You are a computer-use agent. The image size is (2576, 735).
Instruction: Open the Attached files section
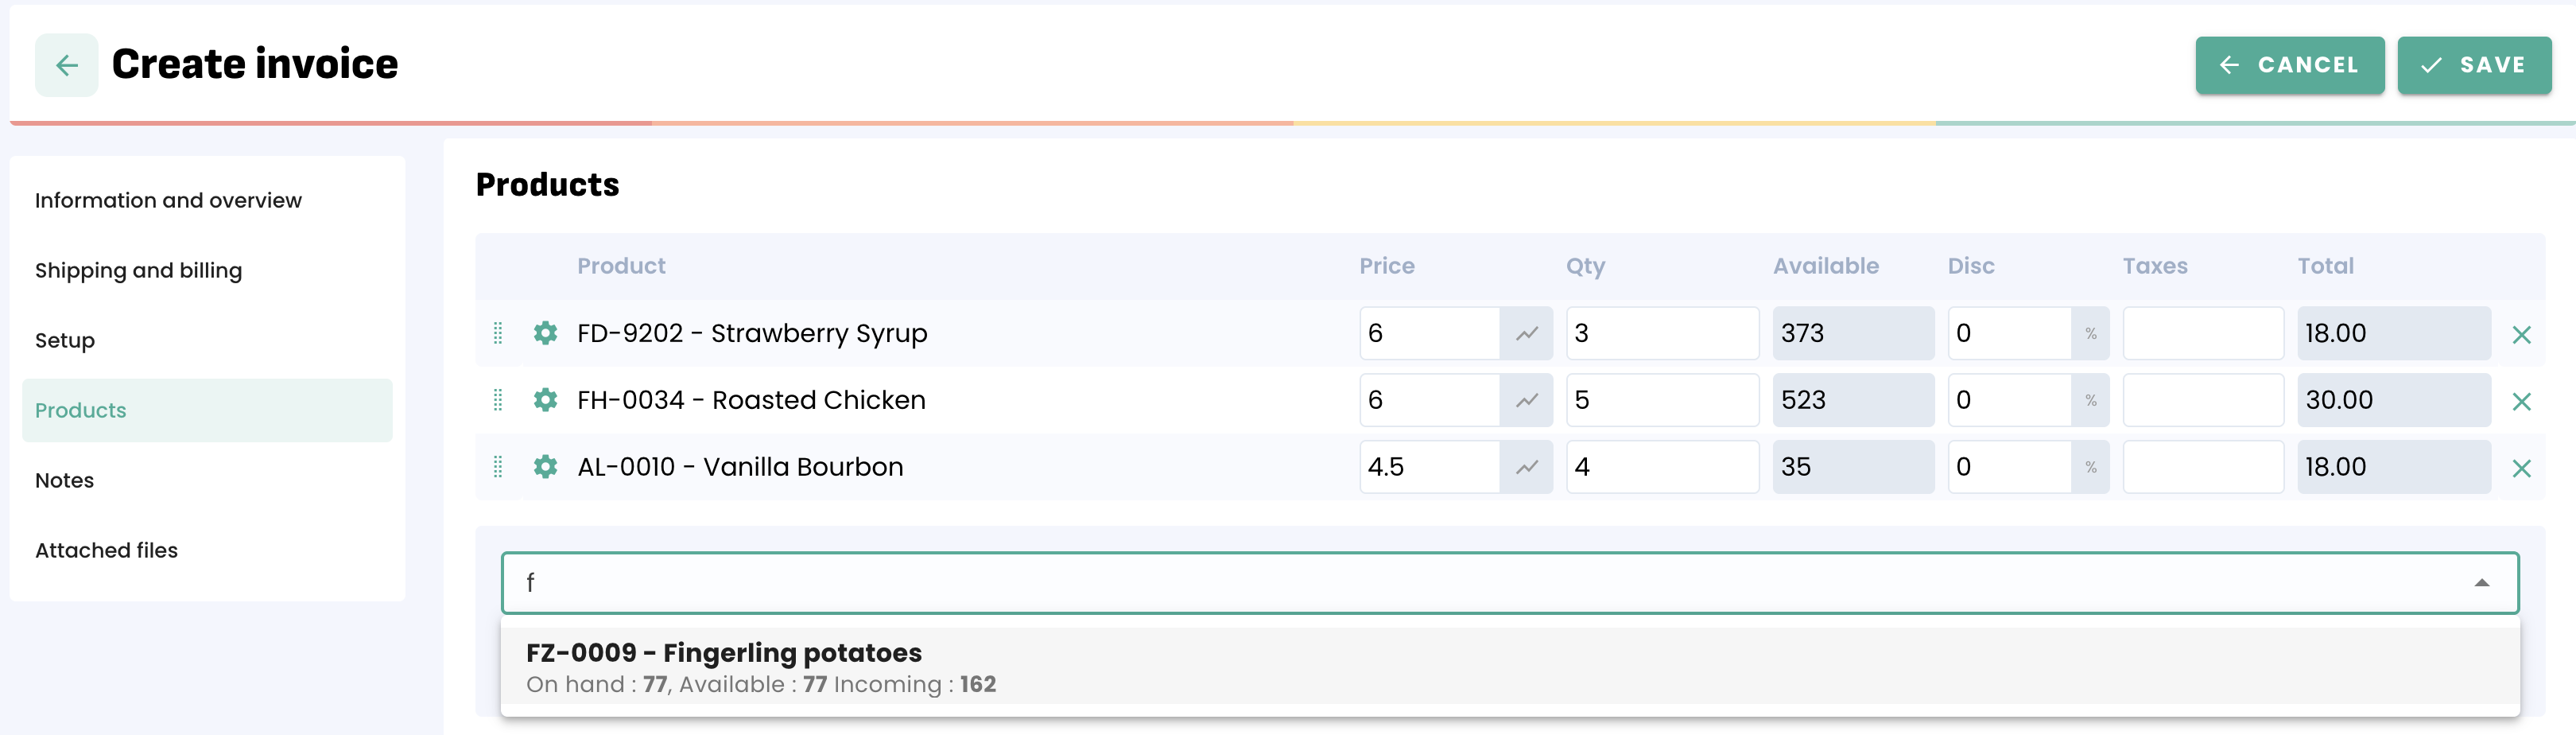coord(106,550)
